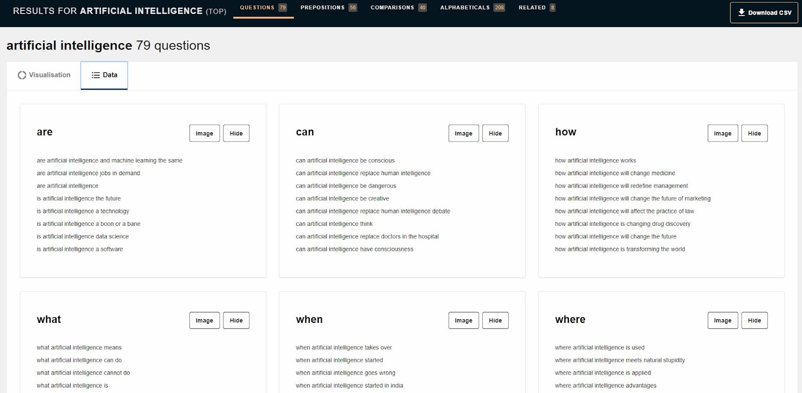Click "when artificial intelligence goes wrong"
Image resolution: width=802 pixels, height=393 pixels.
[x=345, y=373]
